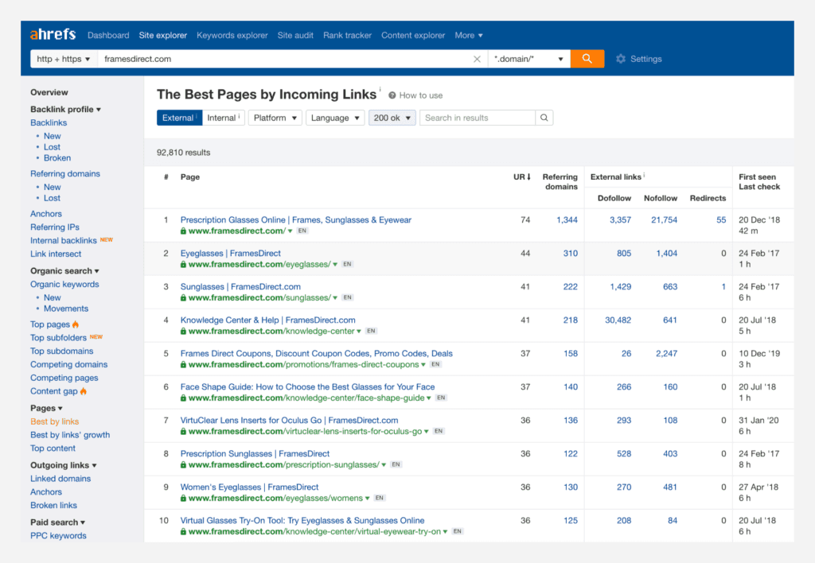The width and height of the screenshot is (815, 563).
Task: Collapse the Pages sidebar section
Action: (46, 408)
